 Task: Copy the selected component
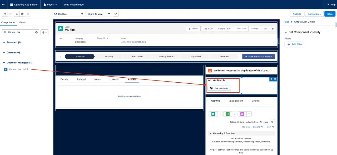point(22,14)
